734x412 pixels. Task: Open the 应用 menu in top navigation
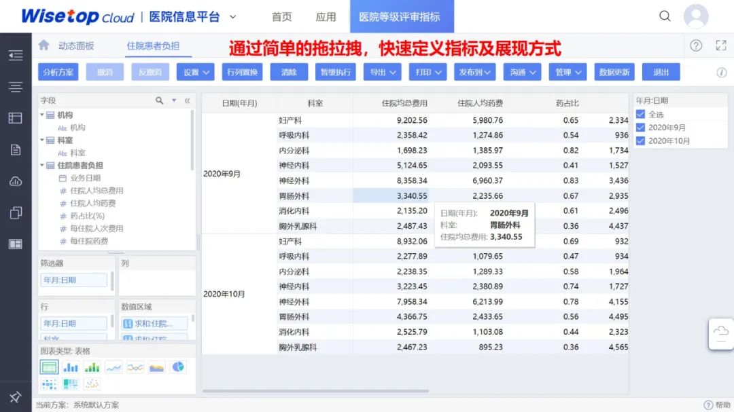[326, 17]
